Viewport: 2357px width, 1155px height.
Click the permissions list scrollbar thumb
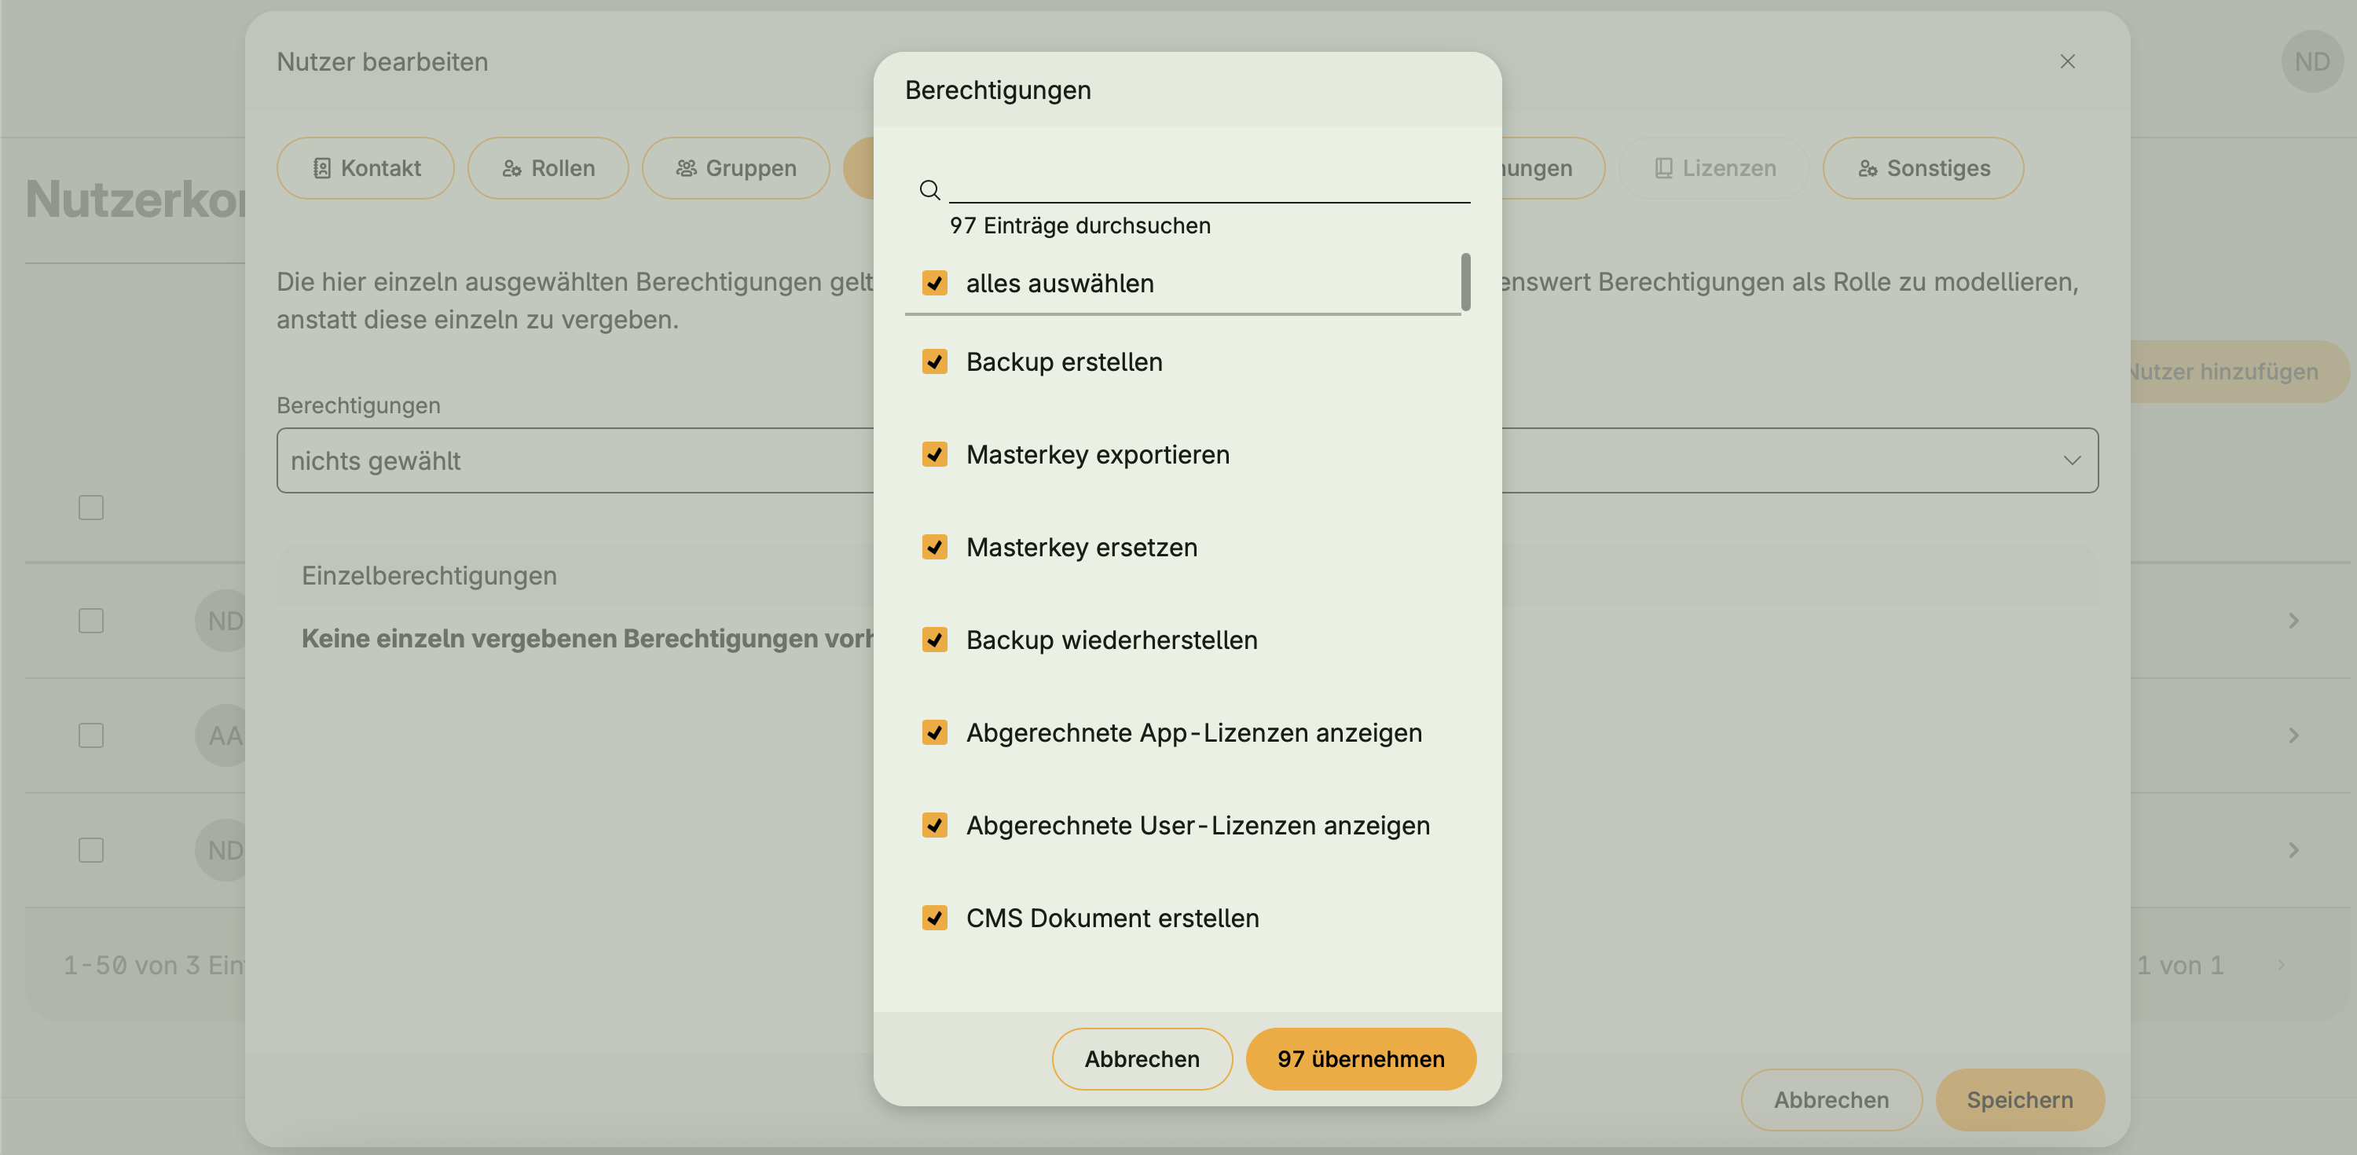[x=1466, y=282]
